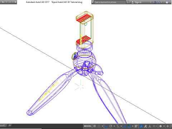Viewport: 172px width, 129px height.
Task: Open the 1:1 annotation scale dropdown
Action: click(155, 126)
